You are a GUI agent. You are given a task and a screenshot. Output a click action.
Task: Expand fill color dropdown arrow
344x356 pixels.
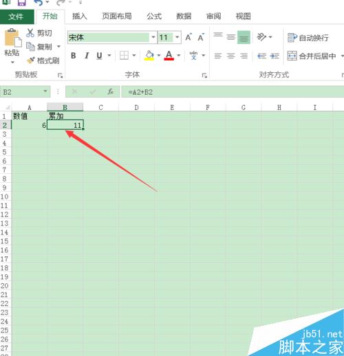coord(159,56)
